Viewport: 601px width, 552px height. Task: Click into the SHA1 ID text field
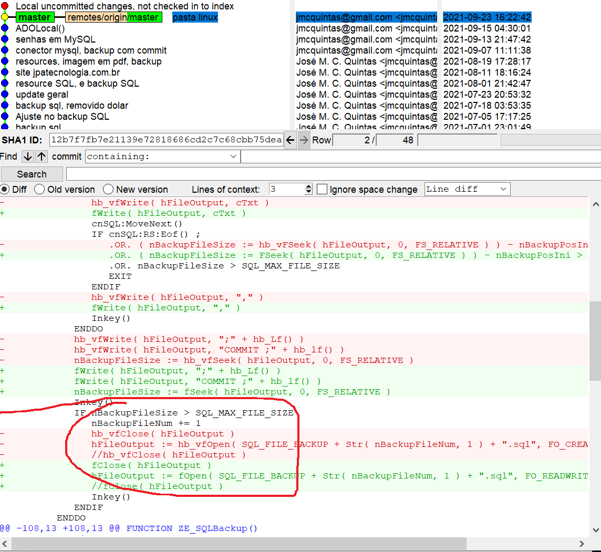pos(166,140)
